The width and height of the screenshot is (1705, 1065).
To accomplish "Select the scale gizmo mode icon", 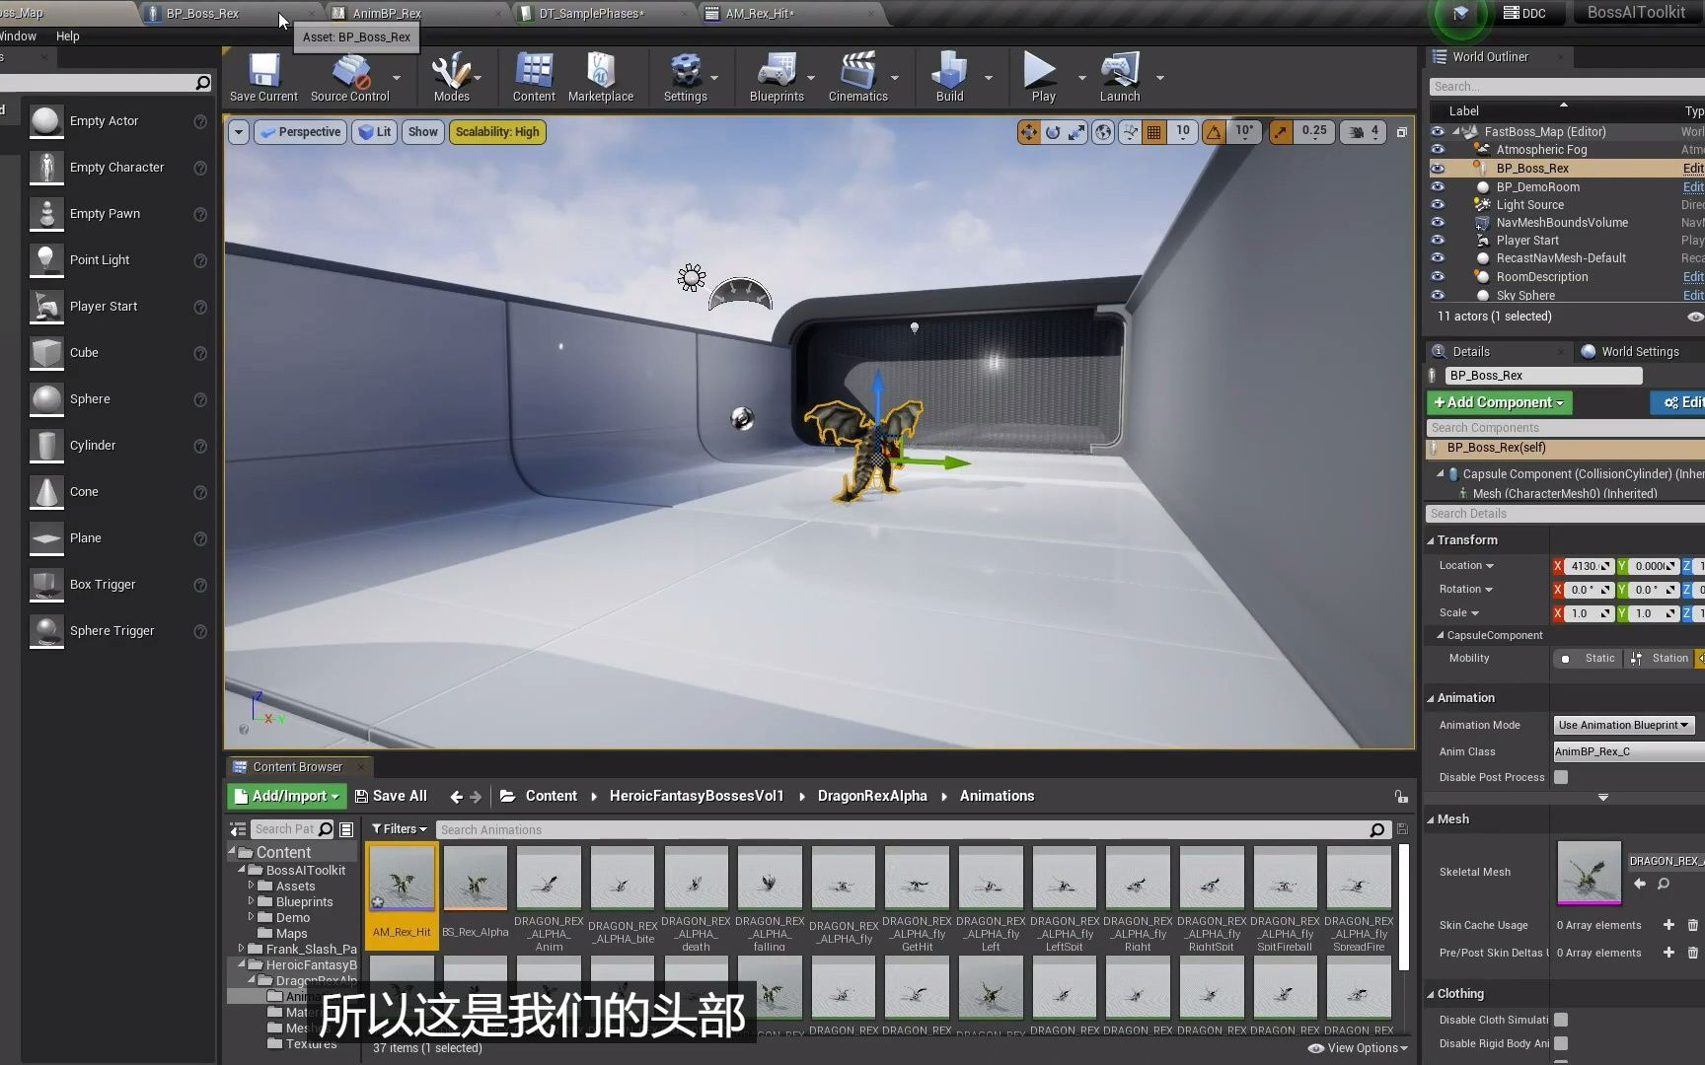I will [1076, 132].
